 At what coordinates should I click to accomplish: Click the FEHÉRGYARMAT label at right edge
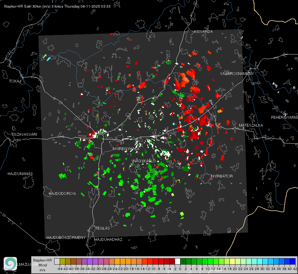pos(284,118)
